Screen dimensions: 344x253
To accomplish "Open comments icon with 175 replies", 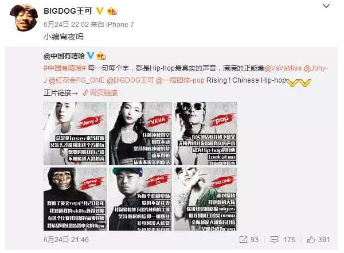I will (x=274, y=240).
